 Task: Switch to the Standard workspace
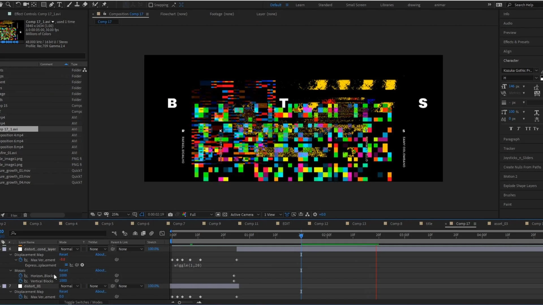[x=325, y=5]
